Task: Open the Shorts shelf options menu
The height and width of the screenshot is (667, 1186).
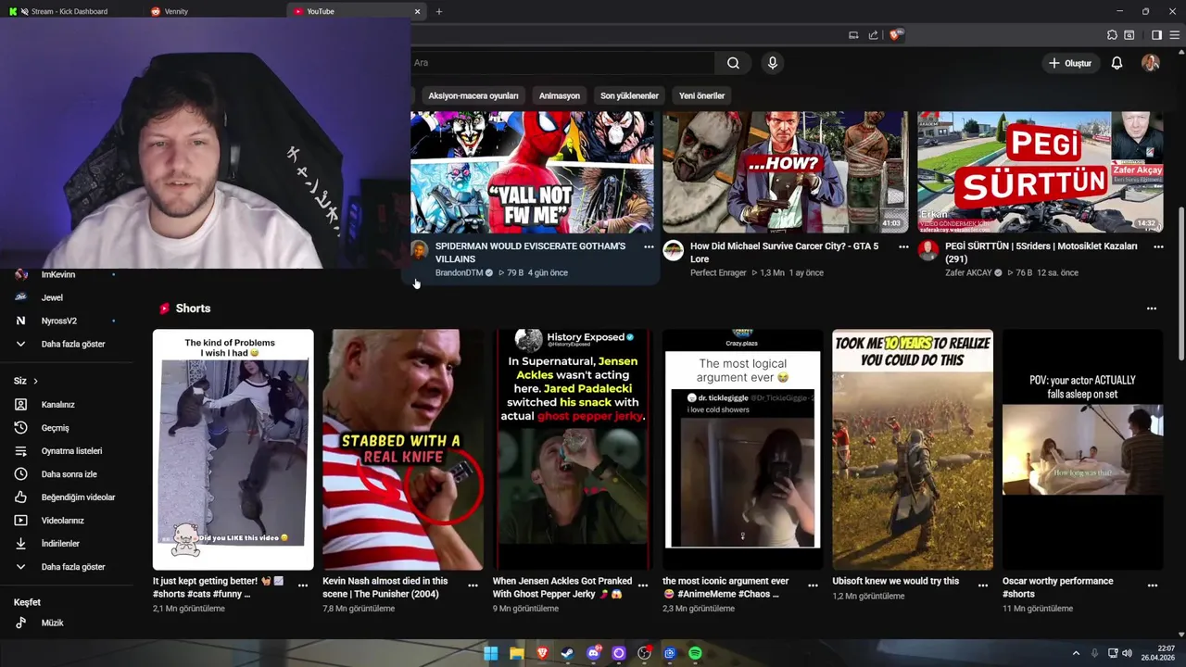Action: click(x=1152, y=308)
